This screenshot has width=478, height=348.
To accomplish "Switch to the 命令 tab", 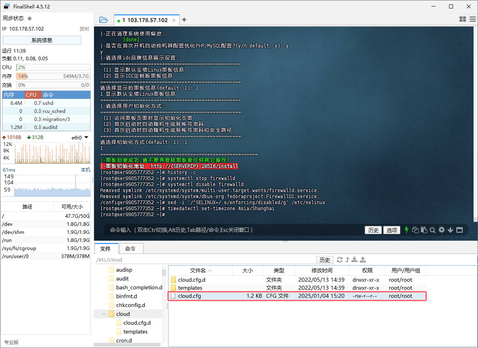I will tap(130, 249).
